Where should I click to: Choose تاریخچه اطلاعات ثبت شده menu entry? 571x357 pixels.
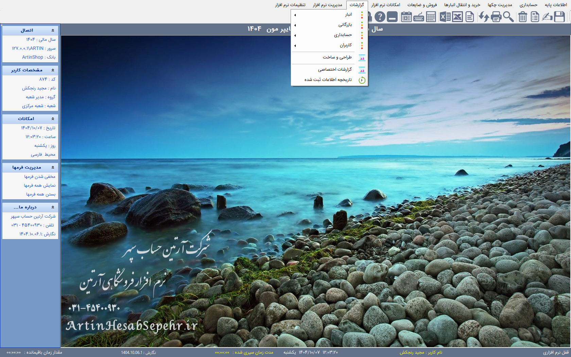coord(328,80)
